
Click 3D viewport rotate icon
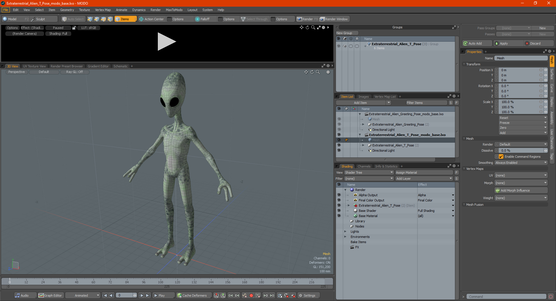tap(312, 72)
